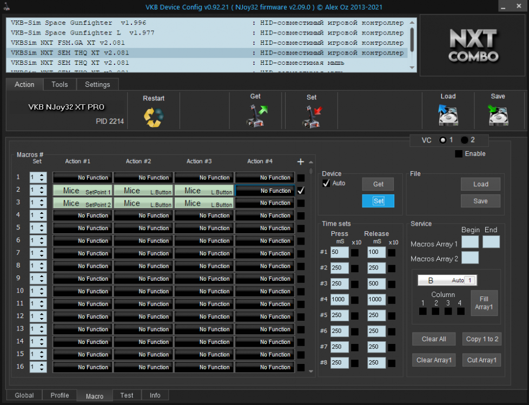This screenshot has width=529, height=405.
Task: Open the Profile tab at bottom
Action: point(59,395)
